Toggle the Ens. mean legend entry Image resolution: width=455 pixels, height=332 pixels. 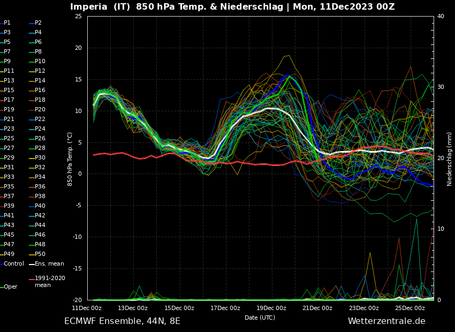click(x=49, y=264)
